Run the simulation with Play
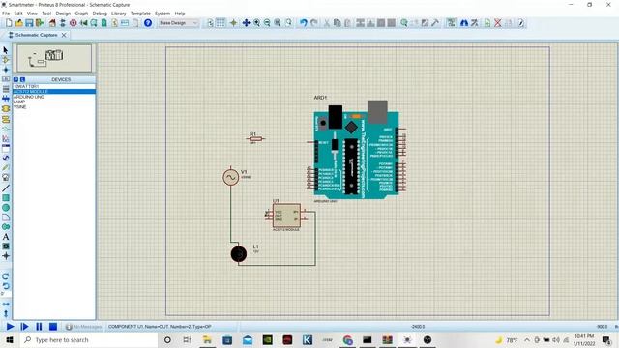 pos(10,327)
